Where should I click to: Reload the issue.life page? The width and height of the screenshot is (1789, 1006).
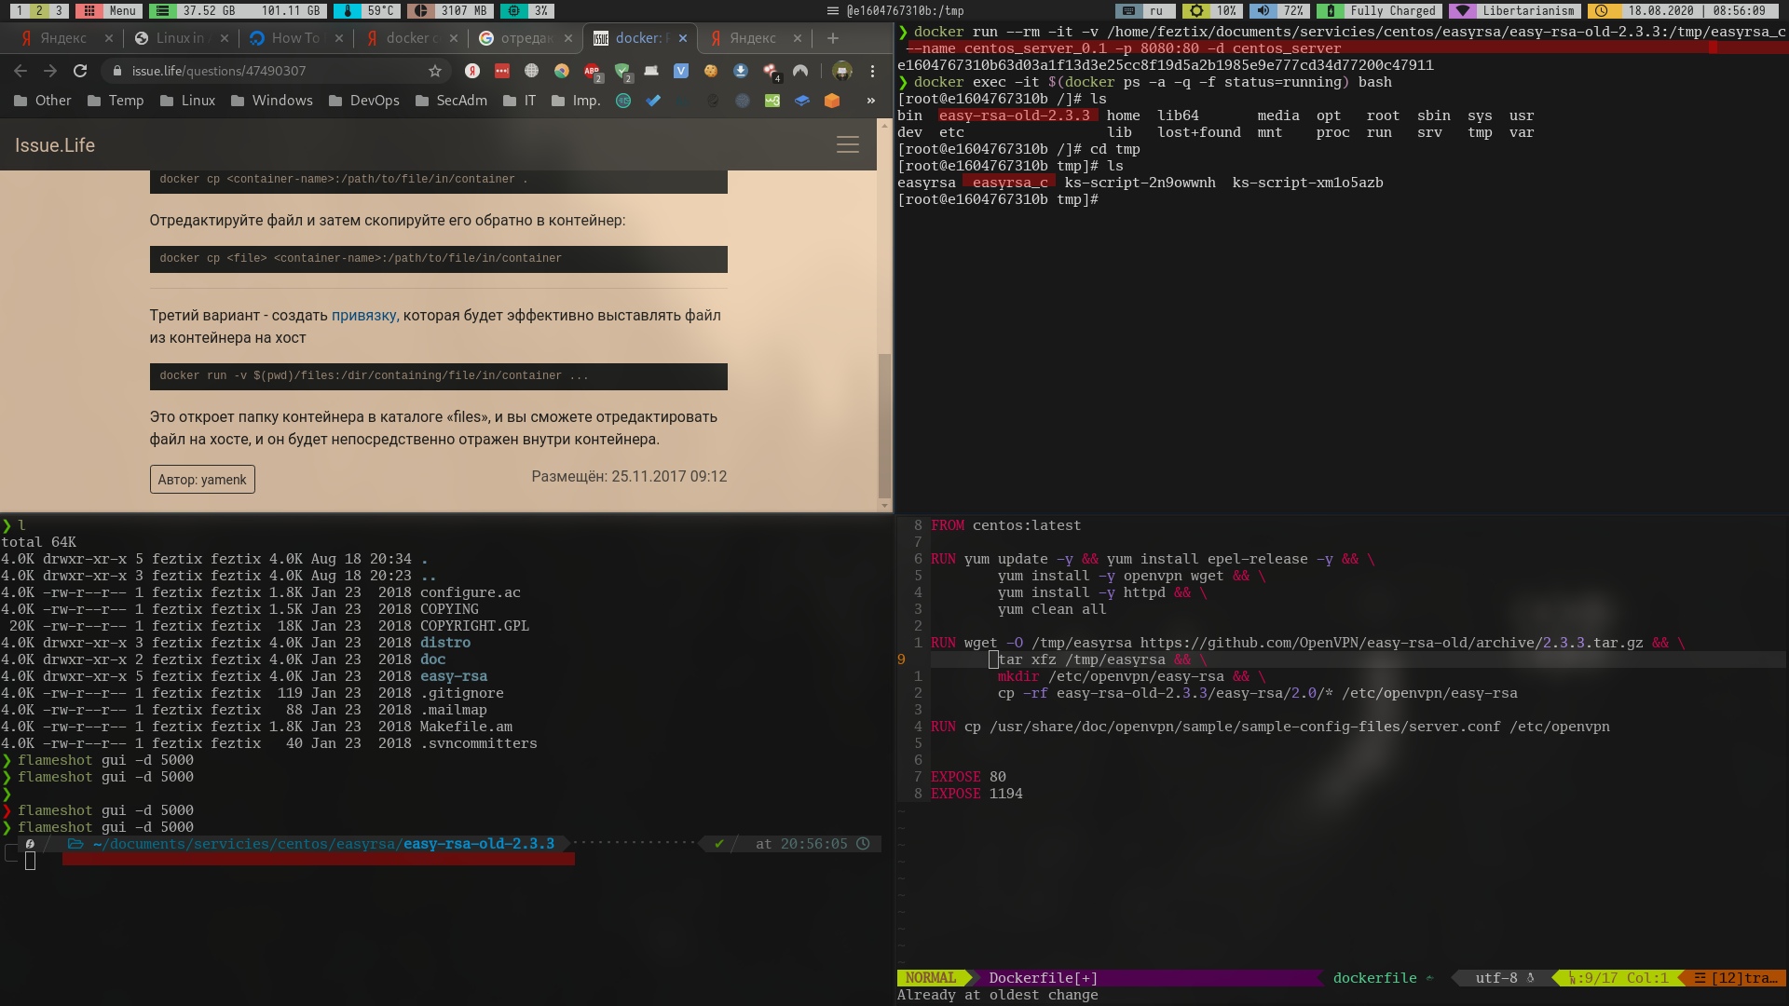pos(80,71)
